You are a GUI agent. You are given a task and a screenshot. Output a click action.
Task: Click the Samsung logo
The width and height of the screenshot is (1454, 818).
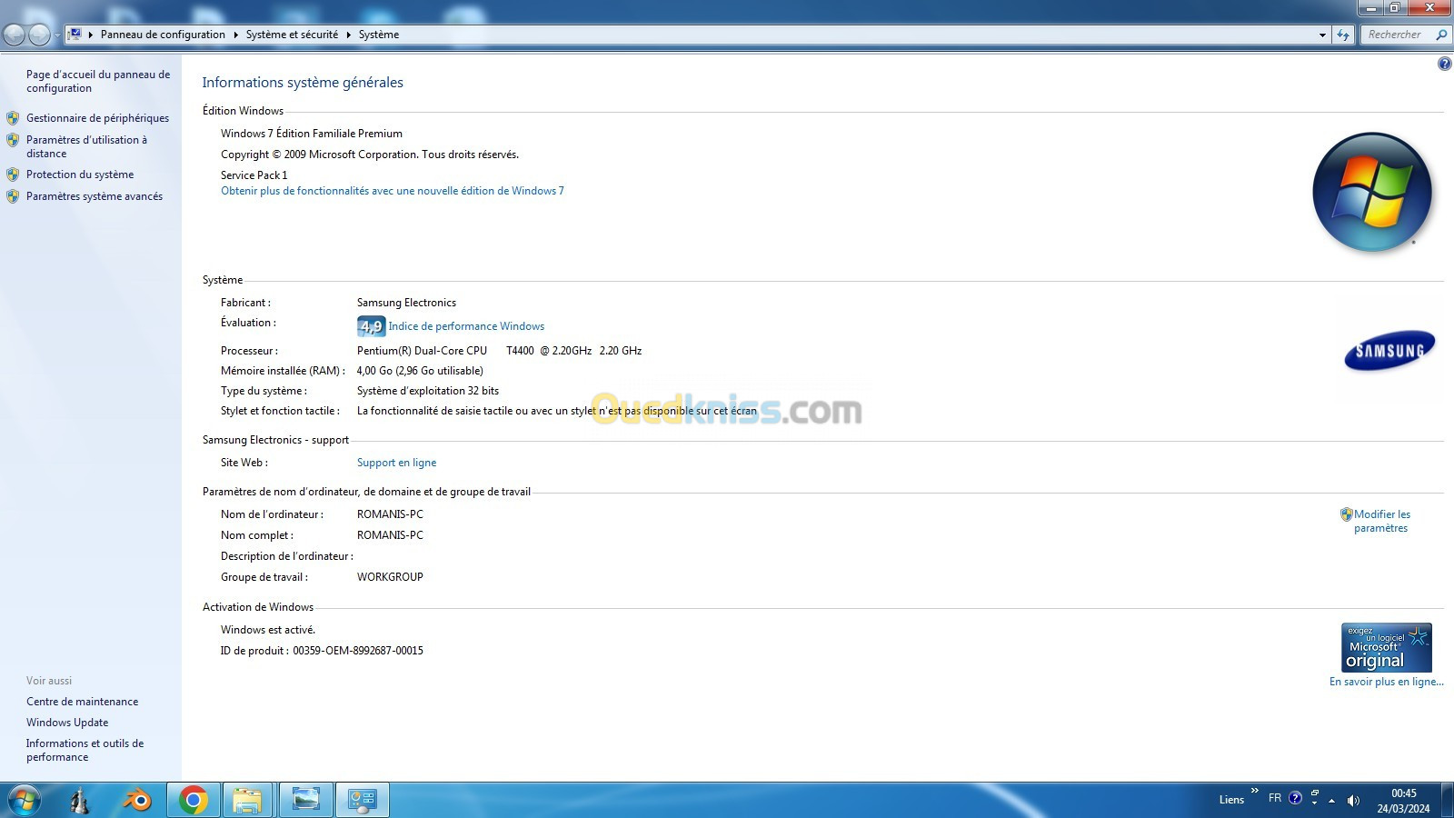pos(1389,351)
